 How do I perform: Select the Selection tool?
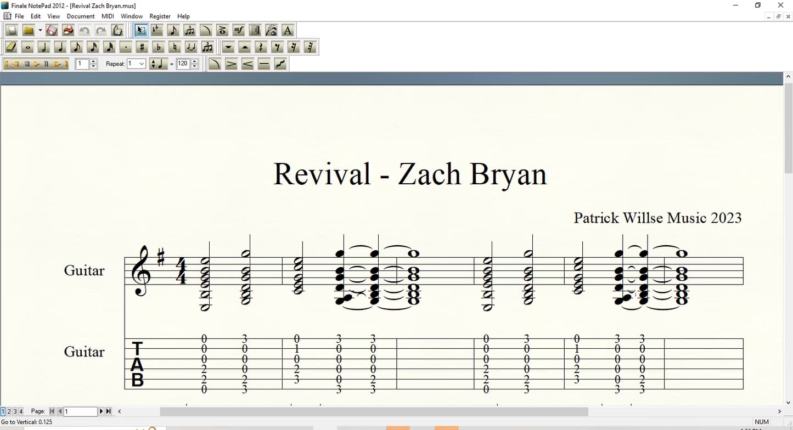[x=141, y=30]
